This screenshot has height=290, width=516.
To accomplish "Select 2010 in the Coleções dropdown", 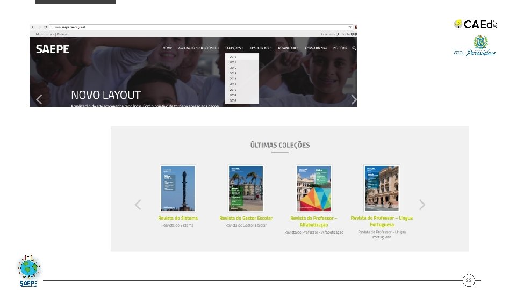I will tap(242, 90).
